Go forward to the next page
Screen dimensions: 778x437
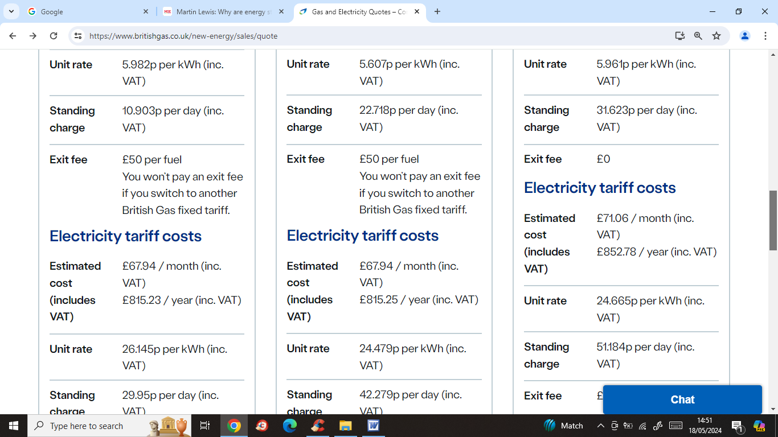click(x=33, y=36)
